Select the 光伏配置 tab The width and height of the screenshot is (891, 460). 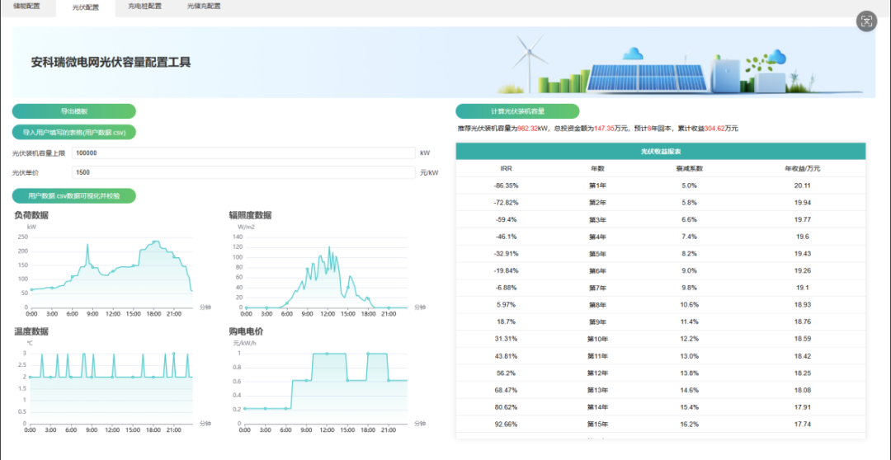(85, 7)
